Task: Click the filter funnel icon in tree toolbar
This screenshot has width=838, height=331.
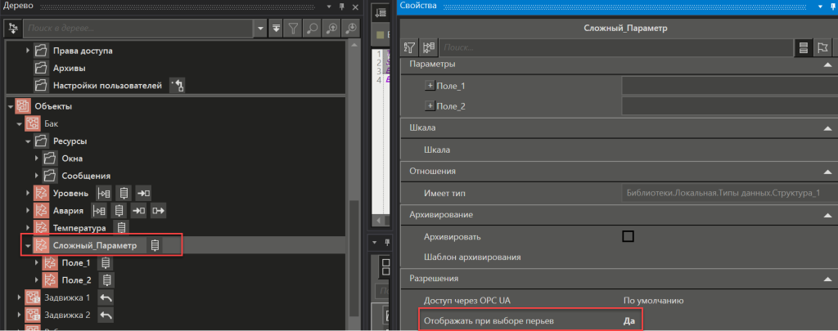Action: (x=295, y=29)
